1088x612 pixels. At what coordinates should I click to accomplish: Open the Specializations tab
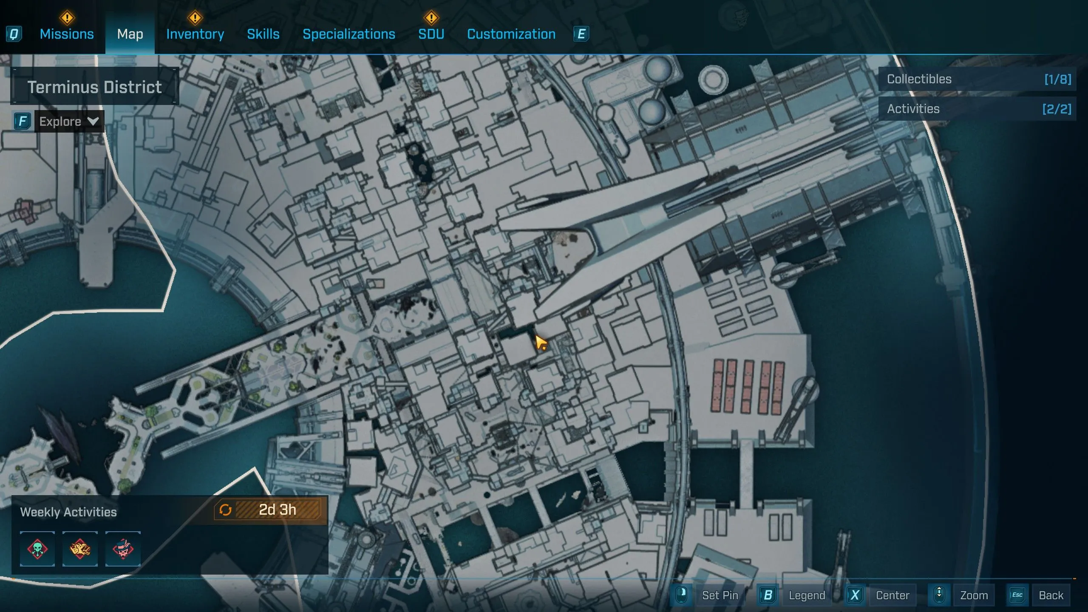pyautogui.click(x=348, y=34)
